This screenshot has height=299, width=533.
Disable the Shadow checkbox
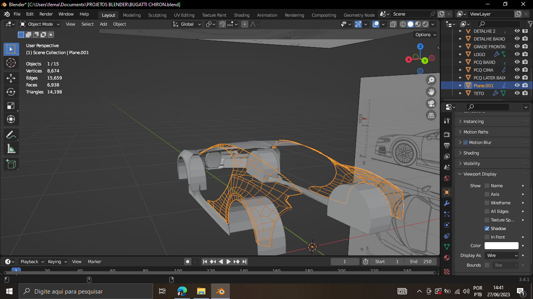pyautogui.click(x=487, y=229)
